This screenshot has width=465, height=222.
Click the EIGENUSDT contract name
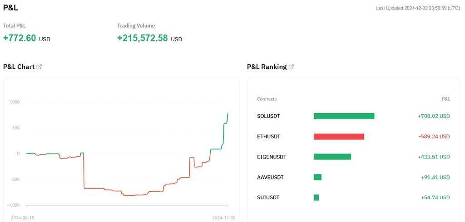[272, 157]
